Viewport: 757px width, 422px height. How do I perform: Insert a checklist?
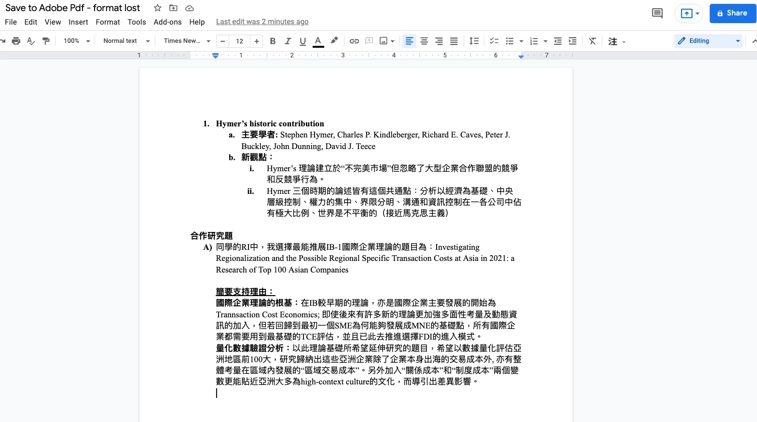coord(494,41)
